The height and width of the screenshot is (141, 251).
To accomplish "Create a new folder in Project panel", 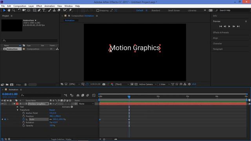I will click(x=7, y=85).
